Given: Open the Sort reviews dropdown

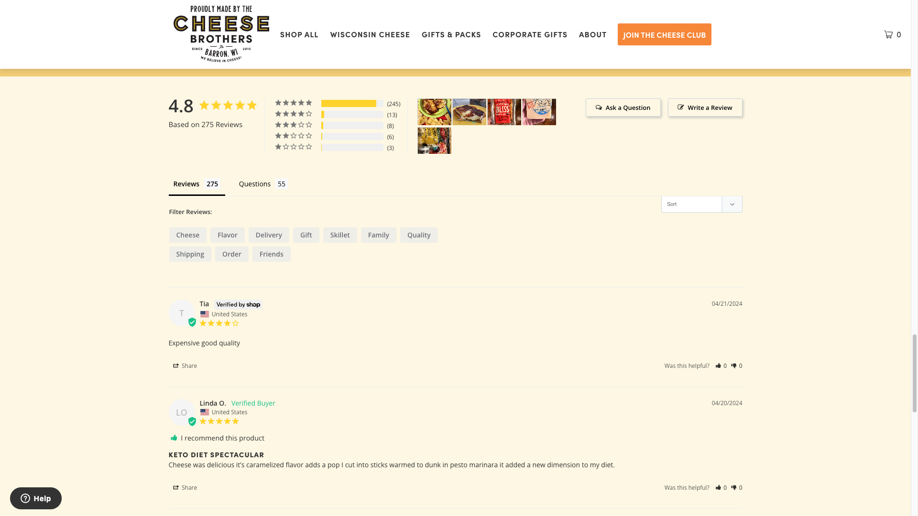Looking at the screenshot, I should pos(701,204).
